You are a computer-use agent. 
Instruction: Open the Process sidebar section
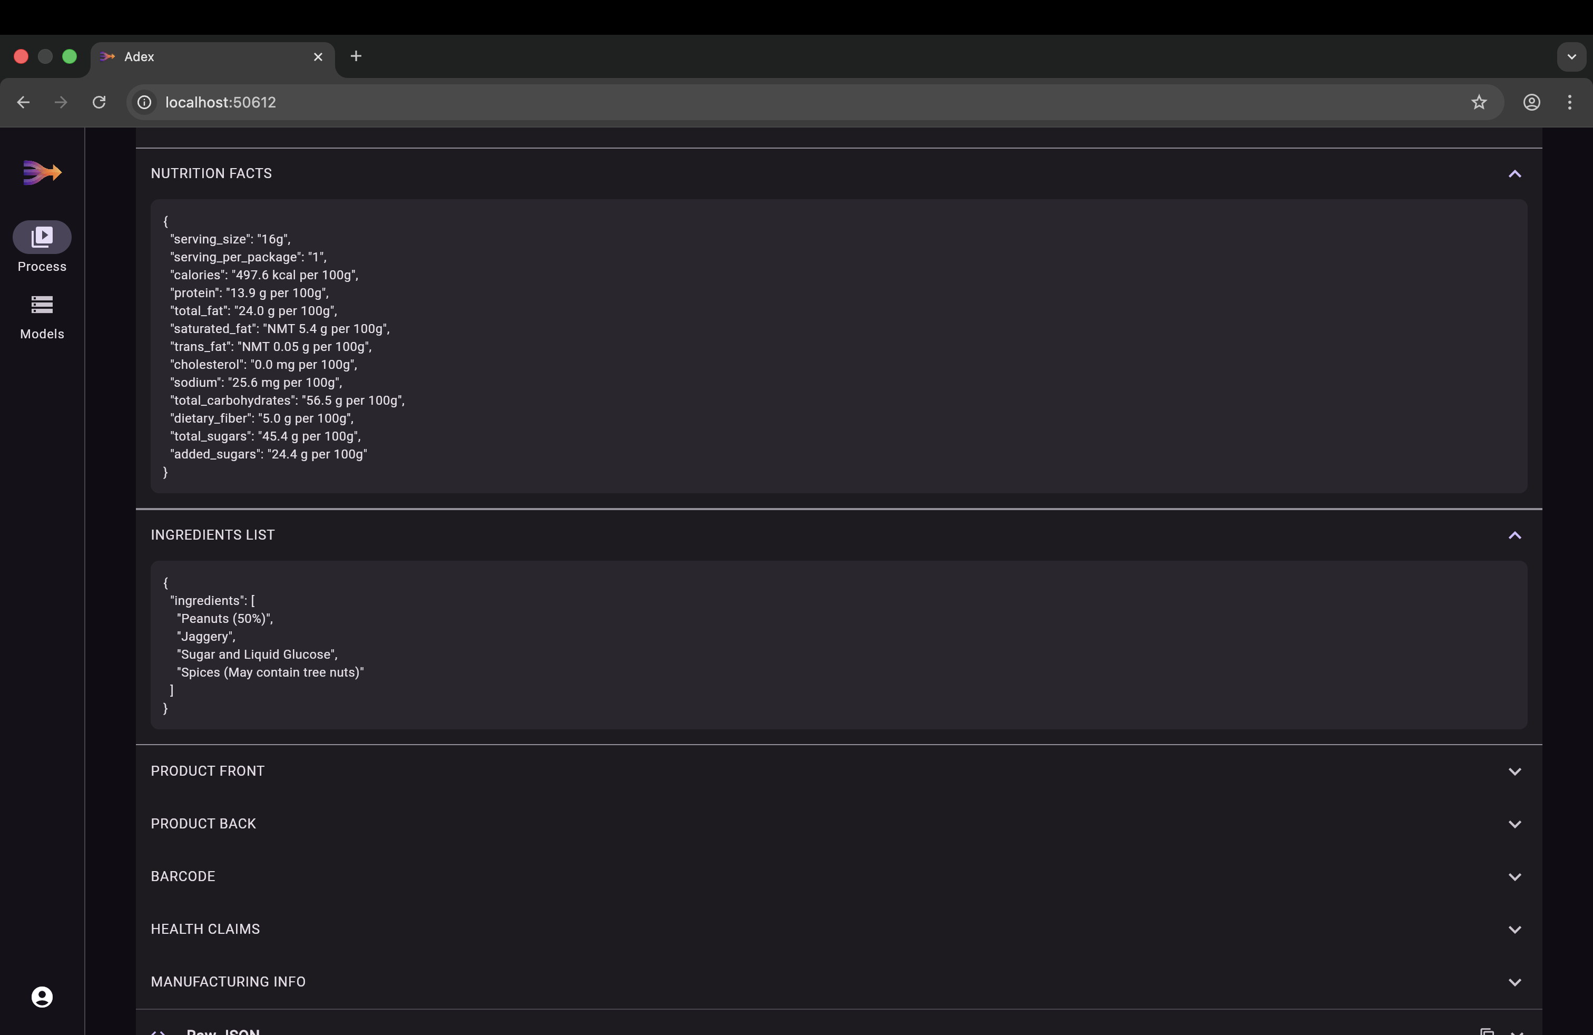(x=42, y=246)
